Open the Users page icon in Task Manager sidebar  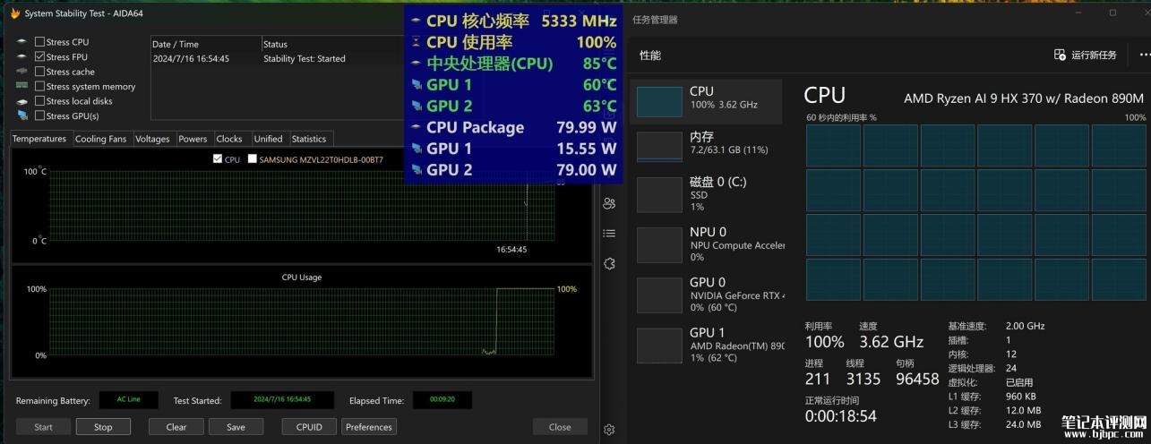(x=610, y=203)
